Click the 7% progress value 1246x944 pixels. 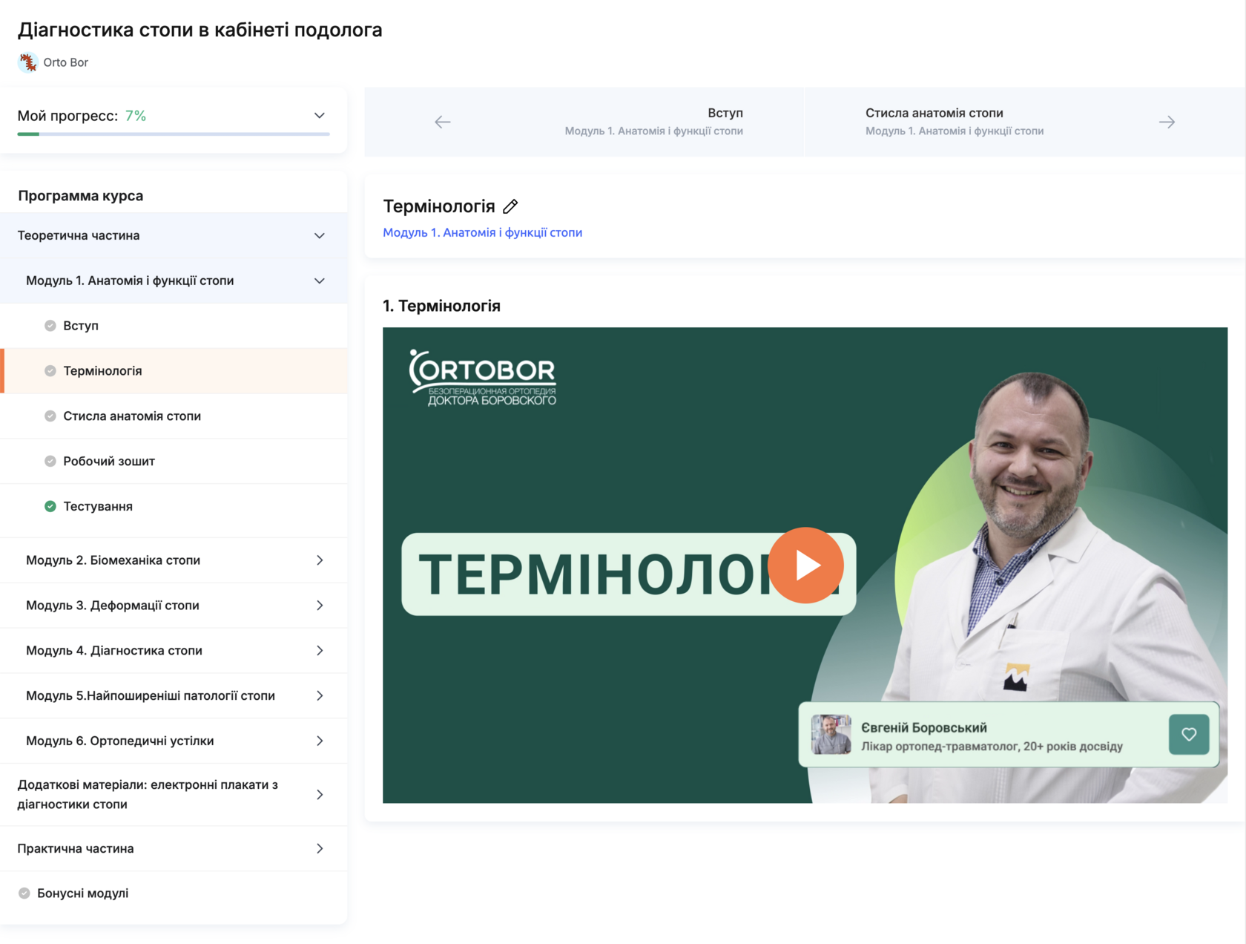pos(136,116)
